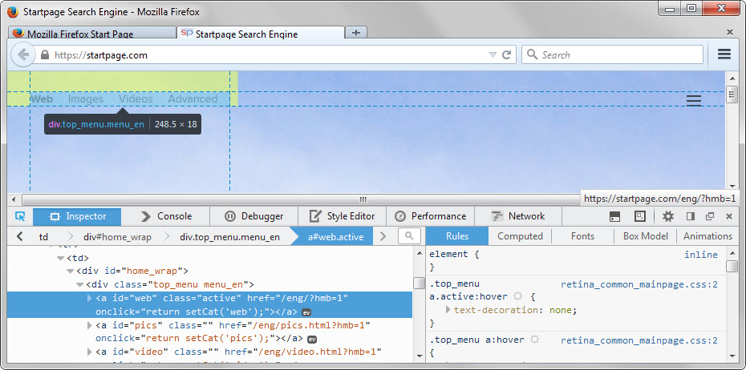Open a new tab with the plus button
The image size is (746, 370).
point(355,33)
